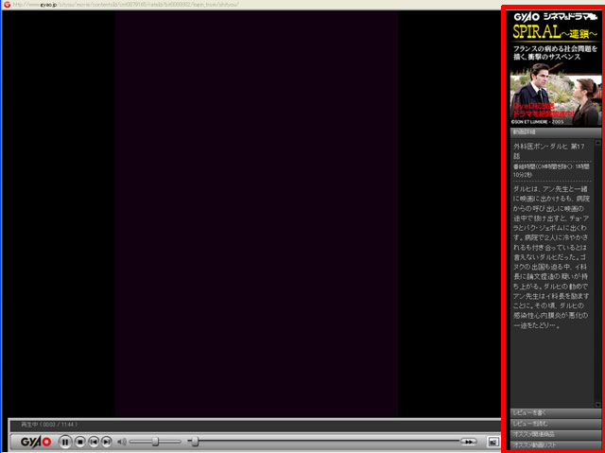
Task: Click the SPIRAL～連鎖～ title text
Action: tap(555, 32)
